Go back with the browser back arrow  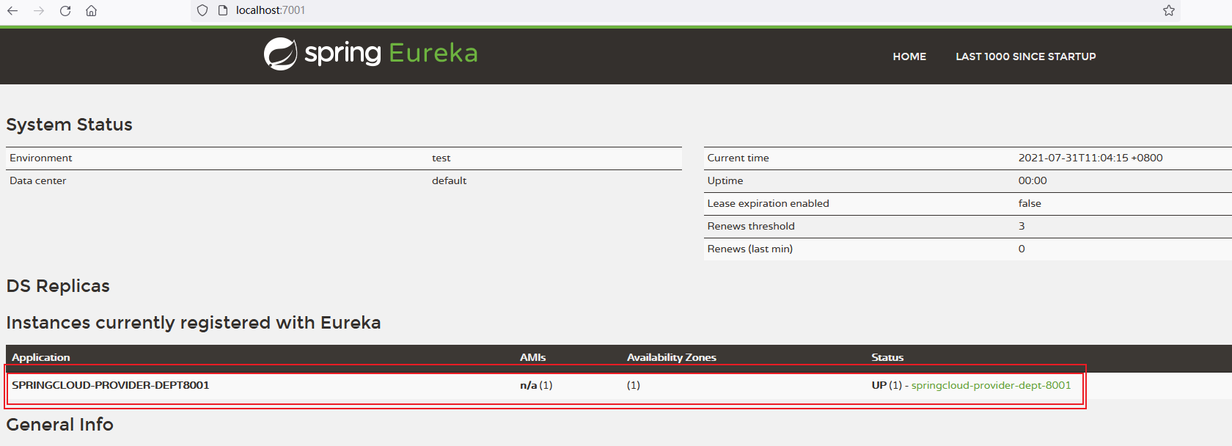tap(12, 10)
